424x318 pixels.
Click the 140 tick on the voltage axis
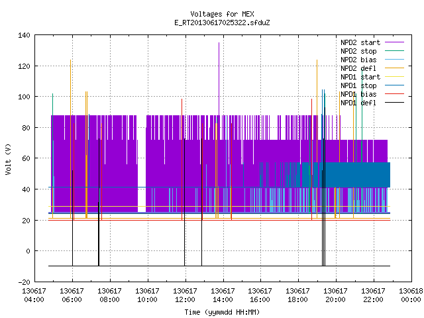point(24,35)
